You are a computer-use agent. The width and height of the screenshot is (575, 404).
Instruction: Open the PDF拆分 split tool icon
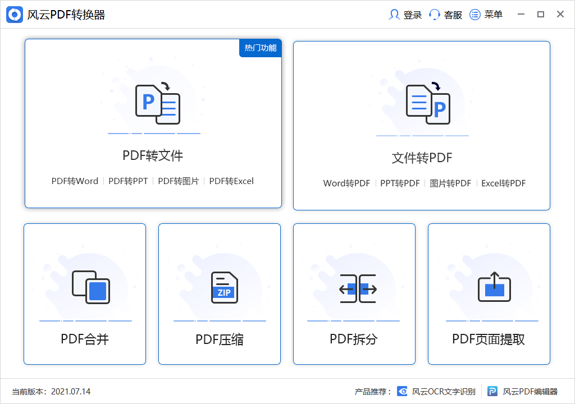click(x=354, y=287)
